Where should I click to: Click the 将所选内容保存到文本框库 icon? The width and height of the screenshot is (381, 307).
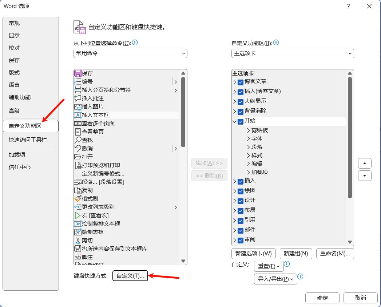pyautogui.click(x=78, y=249)
